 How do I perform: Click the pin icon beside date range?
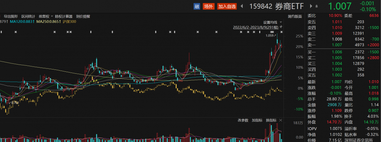[x=281, y=27]
